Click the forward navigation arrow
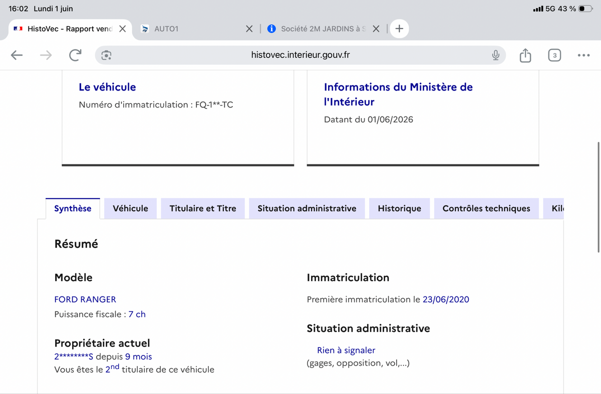 pos(46,55)
